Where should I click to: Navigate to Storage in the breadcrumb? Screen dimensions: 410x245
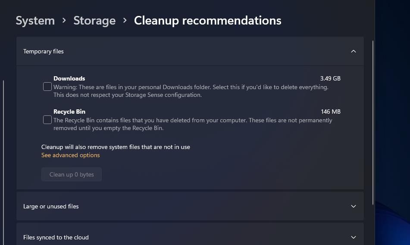(x=94, y=21)
